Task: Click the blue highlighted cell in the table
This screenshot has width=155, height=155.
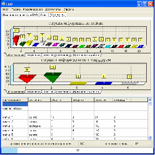Action: click(x=15, y=104)
